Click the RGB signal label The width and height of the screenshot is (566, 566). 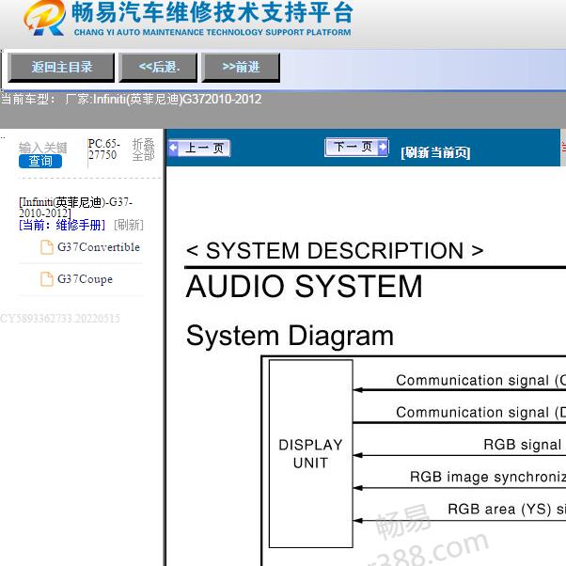click(x=523, y=445)
